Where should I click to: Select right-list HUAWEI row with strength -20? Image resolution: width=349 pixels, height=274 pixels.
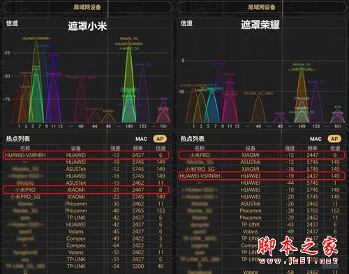pyautogui.click(x=262, y=197)
